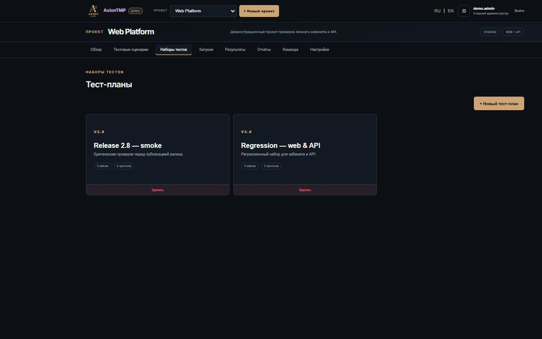Go to the Тестовые сценарии tab

131,50
